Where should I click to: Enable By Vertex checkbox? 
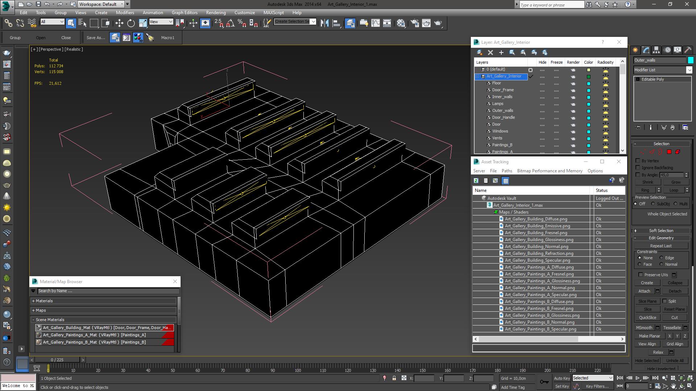coord(638,161)
